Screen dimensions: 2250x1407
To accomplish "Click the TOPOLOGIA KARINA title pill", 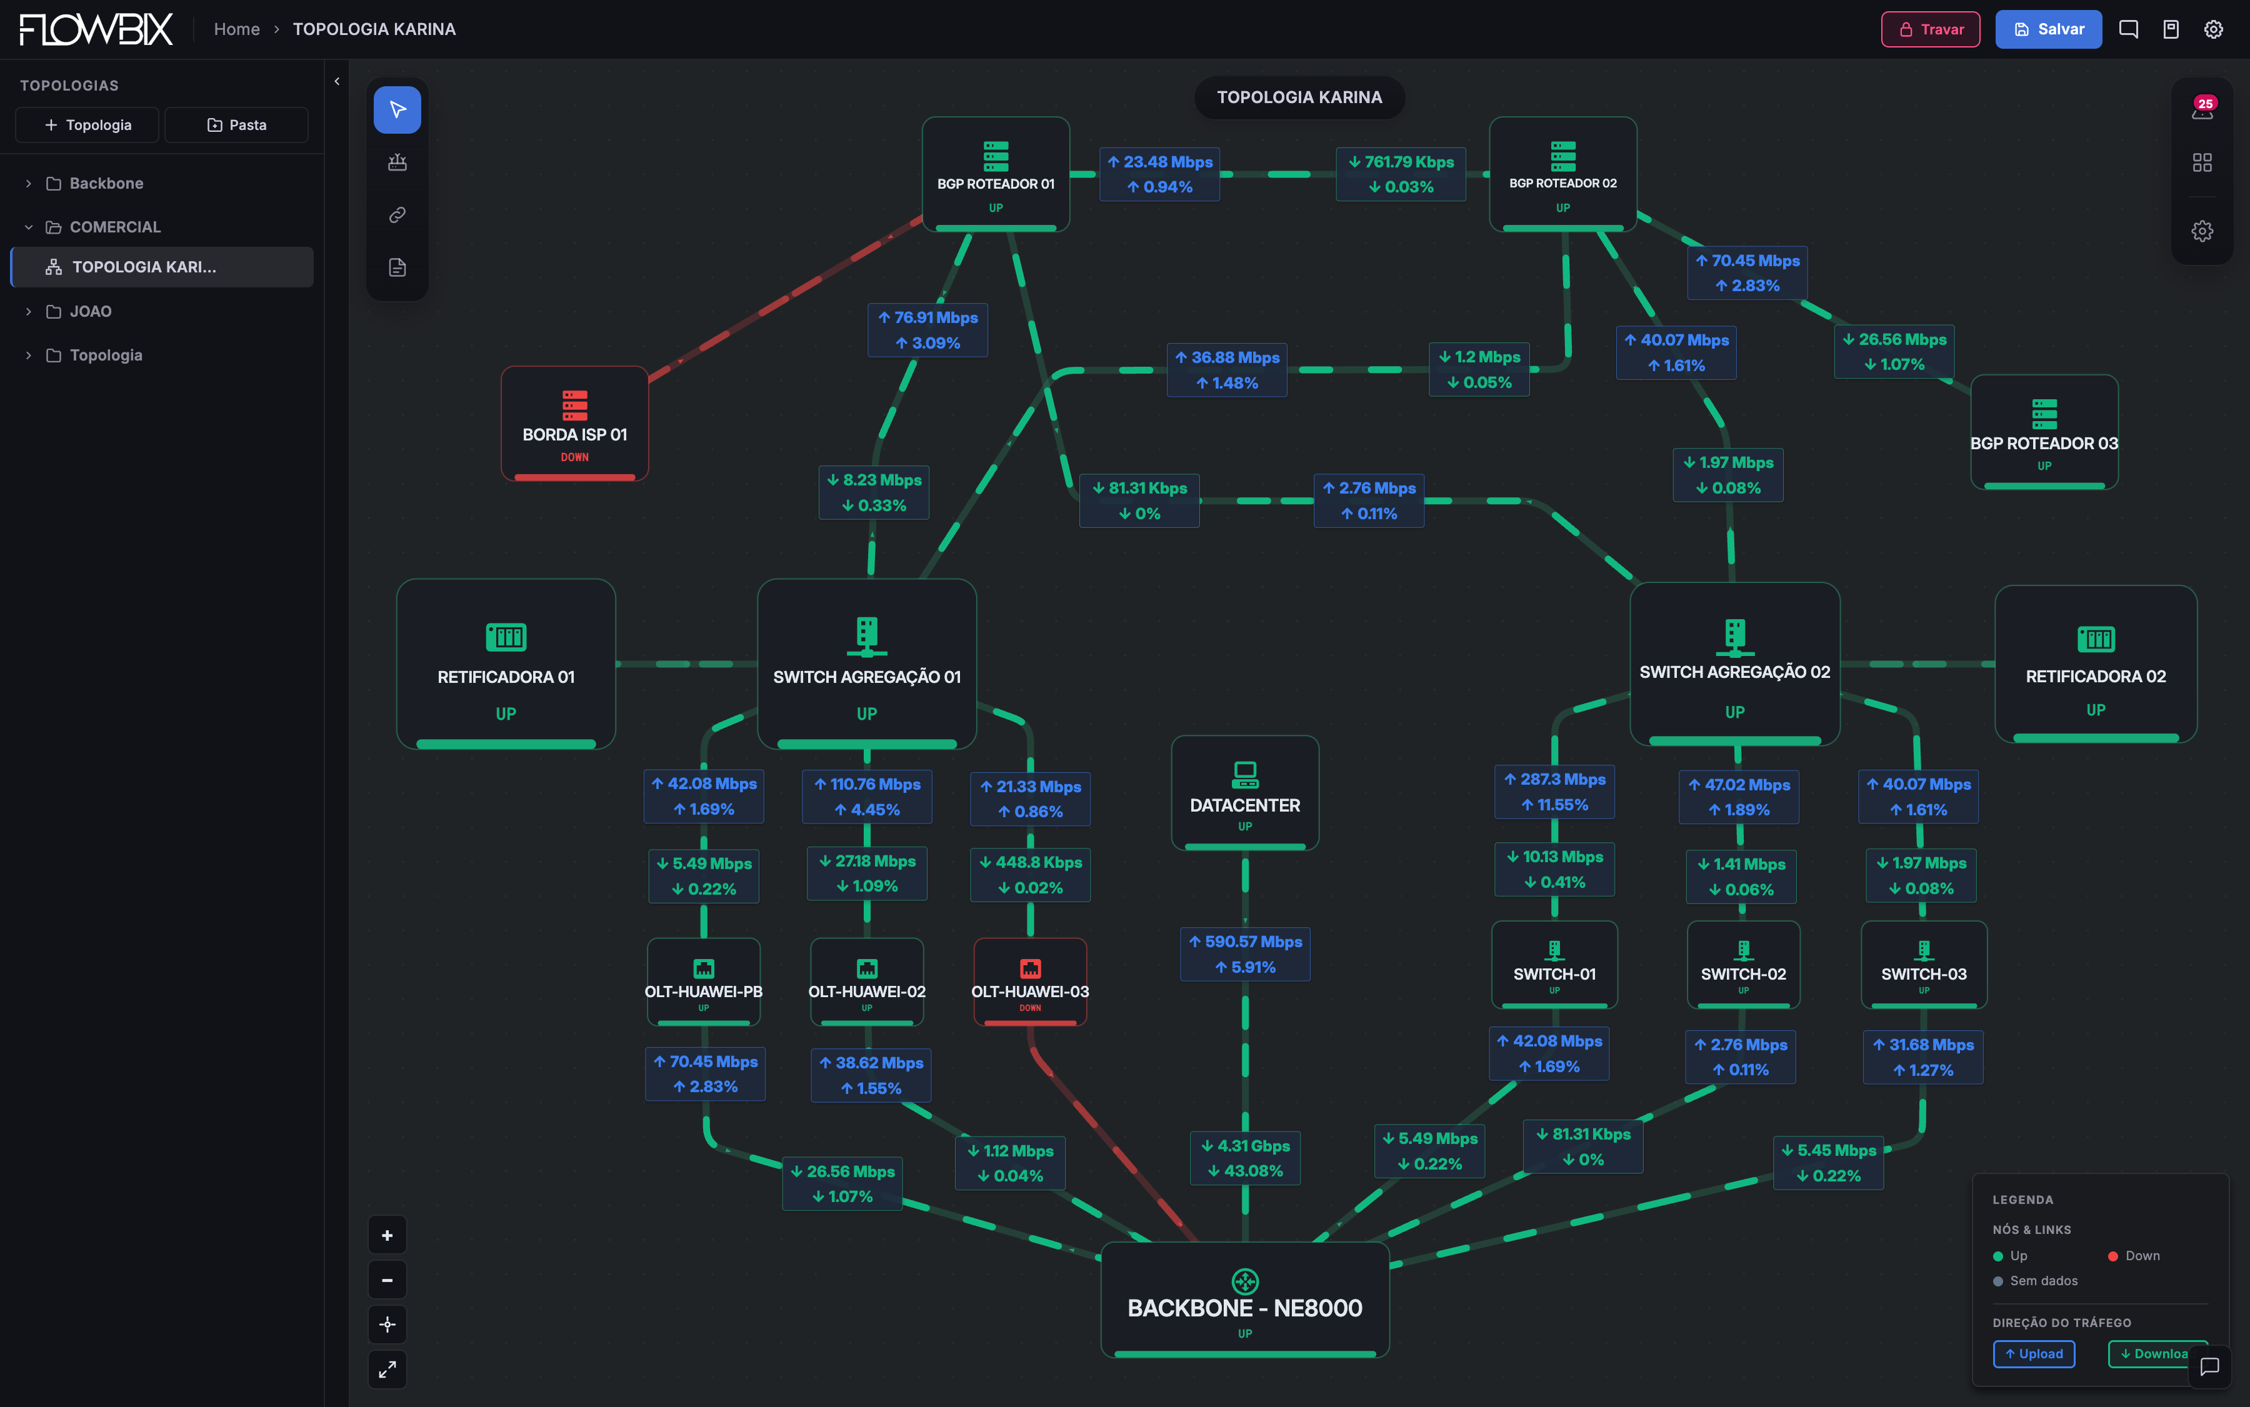I will 1299,97.
